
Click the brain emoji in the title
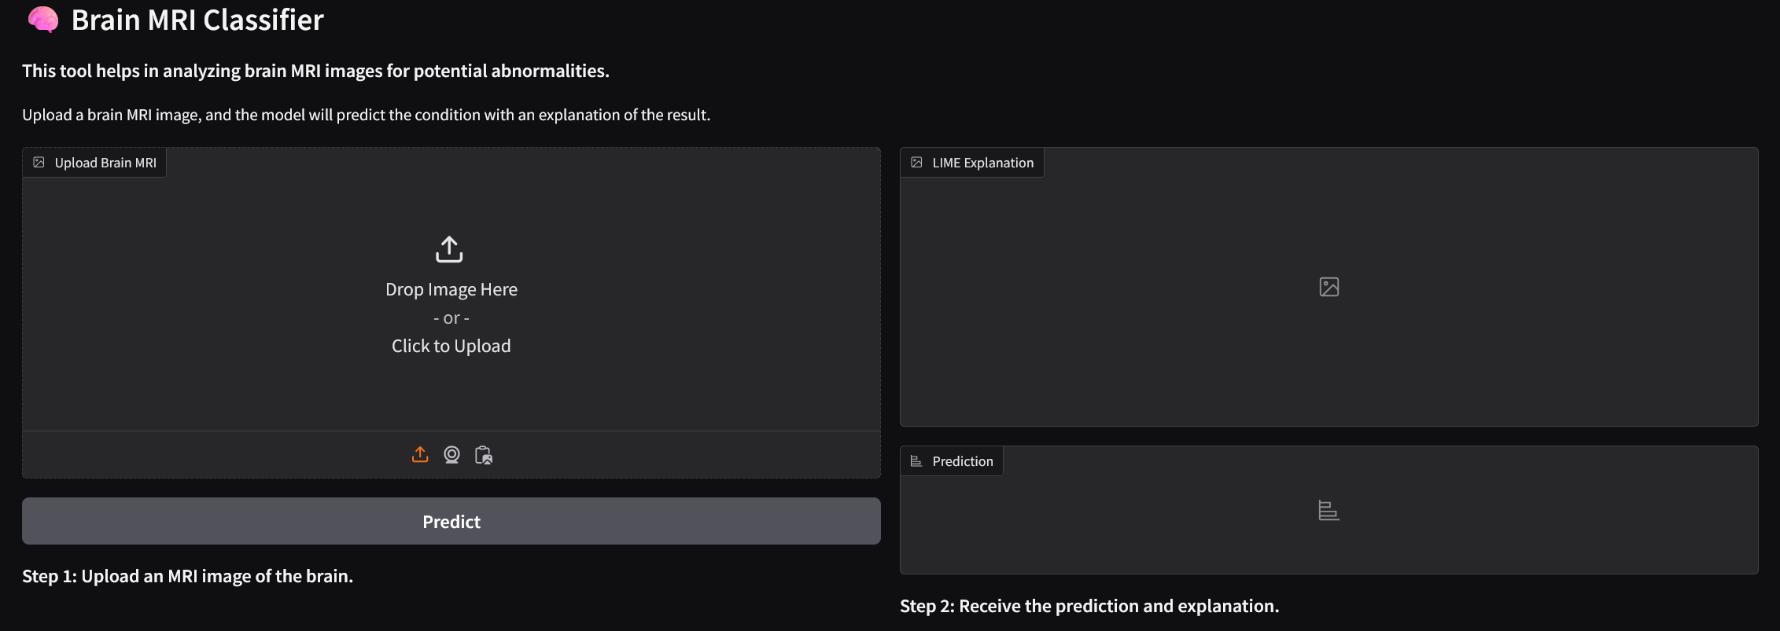pyautogui.click(x=43, y=20)
